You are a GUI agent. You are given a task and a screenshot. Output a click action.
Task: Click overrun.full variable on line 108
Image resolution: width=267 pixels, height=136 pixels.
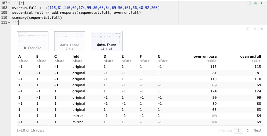click(24, 8)
